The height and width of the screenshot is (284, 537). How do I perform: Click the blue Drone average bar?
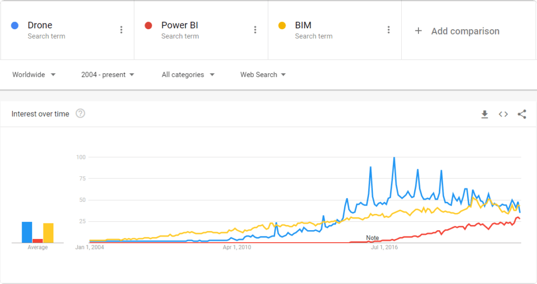coord(27,232)
